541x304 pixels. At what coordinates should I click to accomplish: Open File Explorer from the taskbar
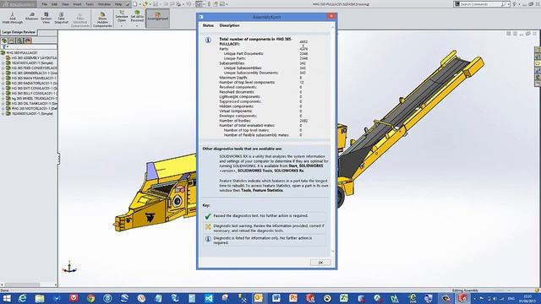pyautogui.click(x=40, y=298)
